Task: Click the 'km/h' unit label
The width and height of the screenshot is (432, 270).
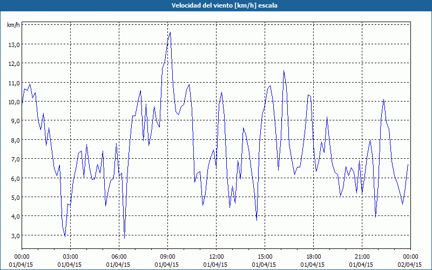Action: [x=13, y=25]
